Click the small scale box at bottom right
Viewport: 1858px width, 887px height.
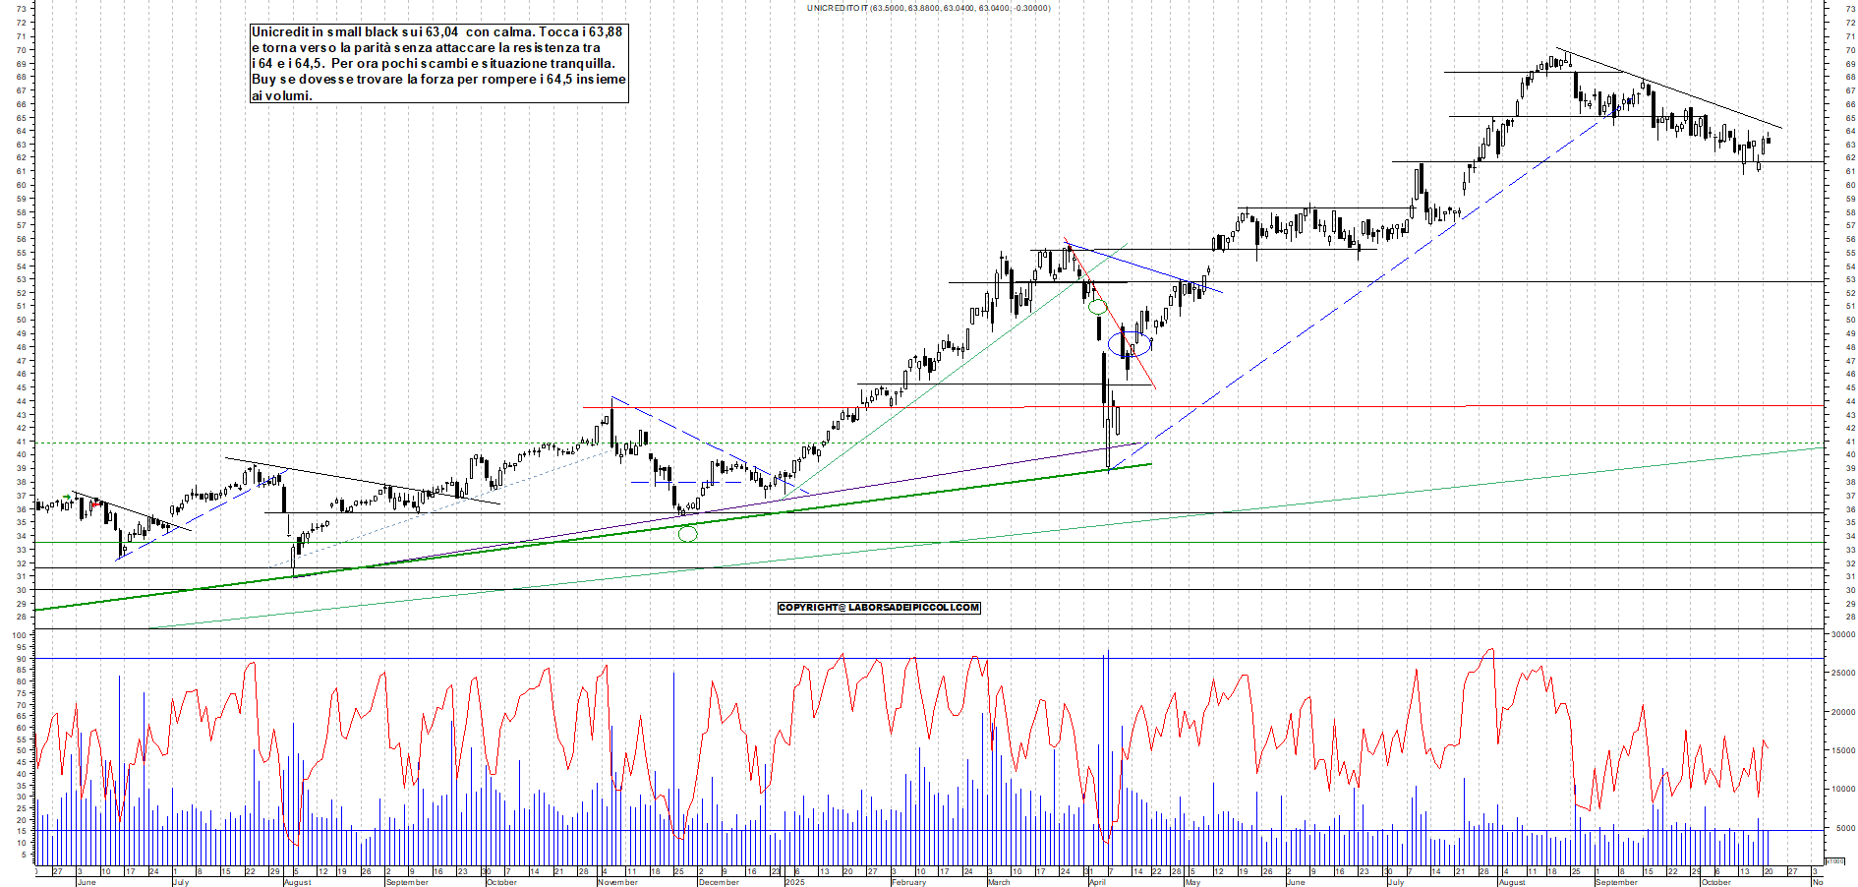pyautogui.click(x=1834, y=860)
